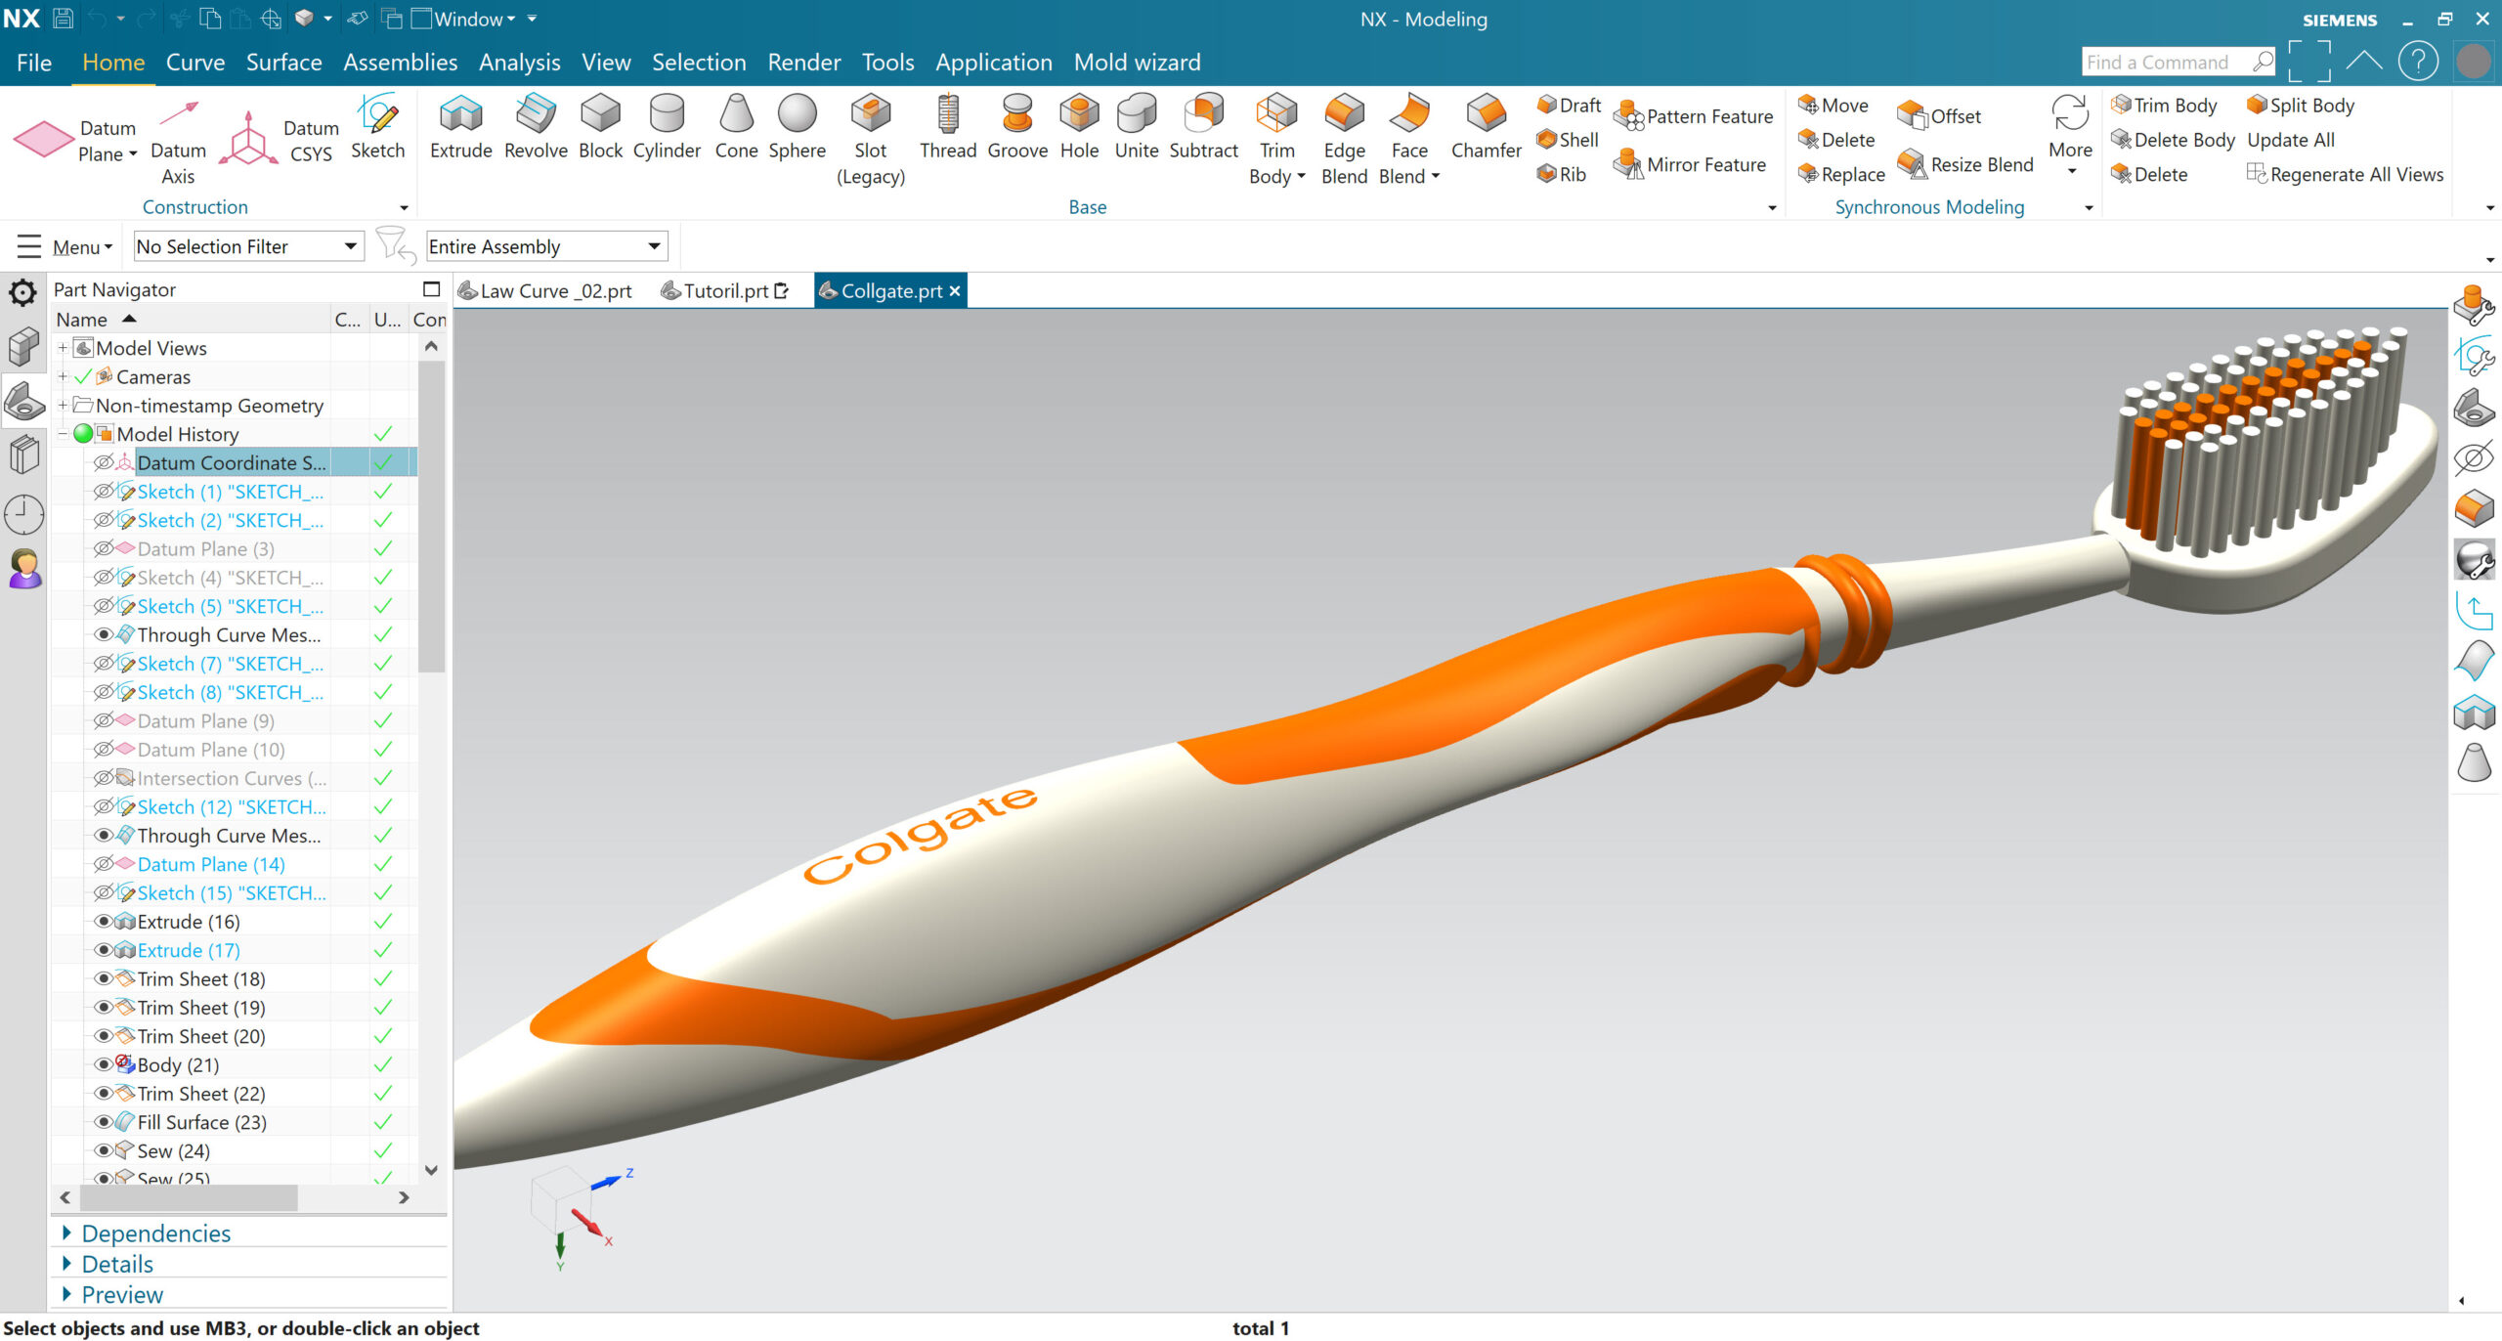Screen dimensions: 2502x1341
Task: Open the Surface ribbon tab
Action: pyautogui.click(x=283, y=63)
